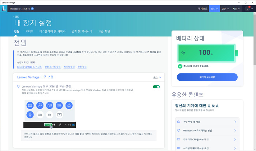The height and width of the screenshot is (151, 256).
Task: Click the Lenovo L logo in header
Action: tap(4, 8)
